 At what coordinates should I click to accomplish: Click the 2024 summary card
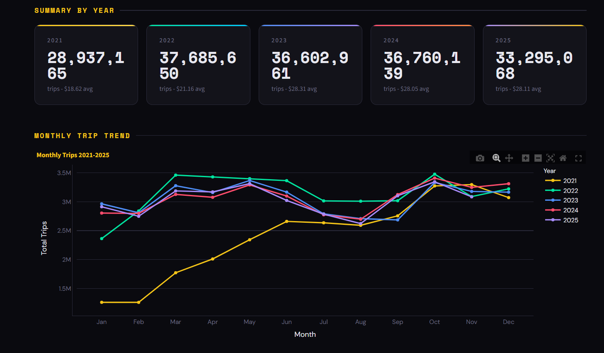click(x=422, y=65)
